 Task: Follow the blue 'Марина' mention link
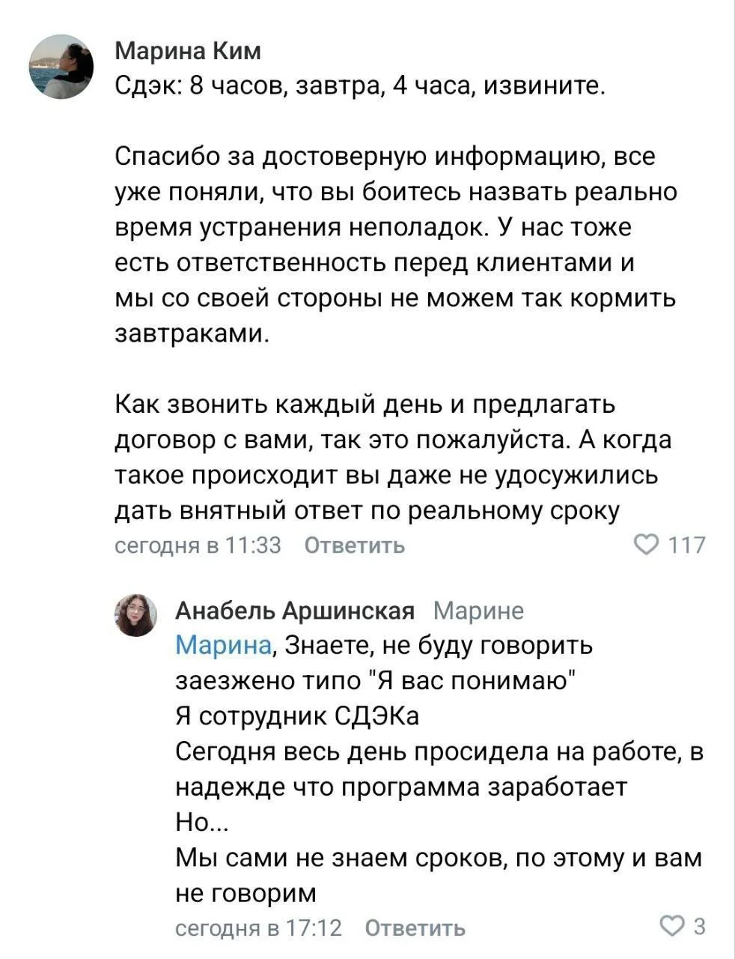click(223, 645)
